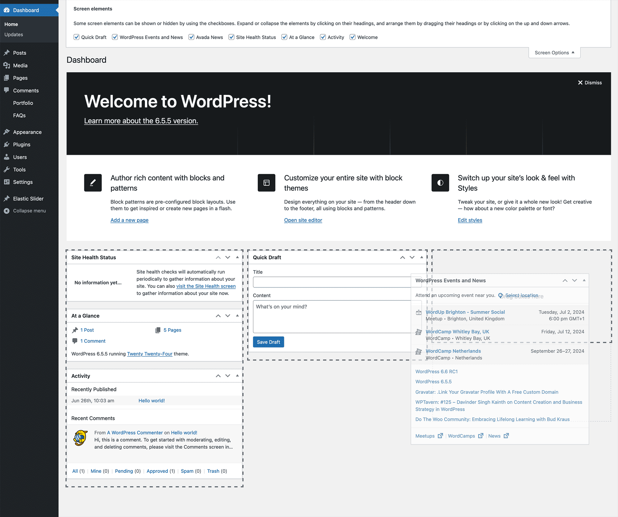
Task: Click the Screen Options button
Action: pos(554,52)
